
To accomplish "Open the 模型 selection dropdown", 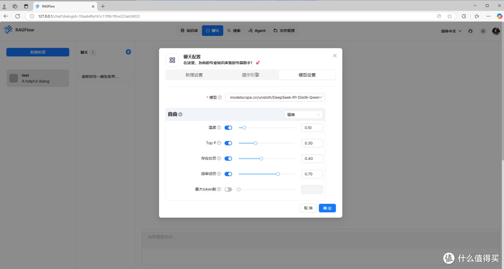I will point(275,97).
